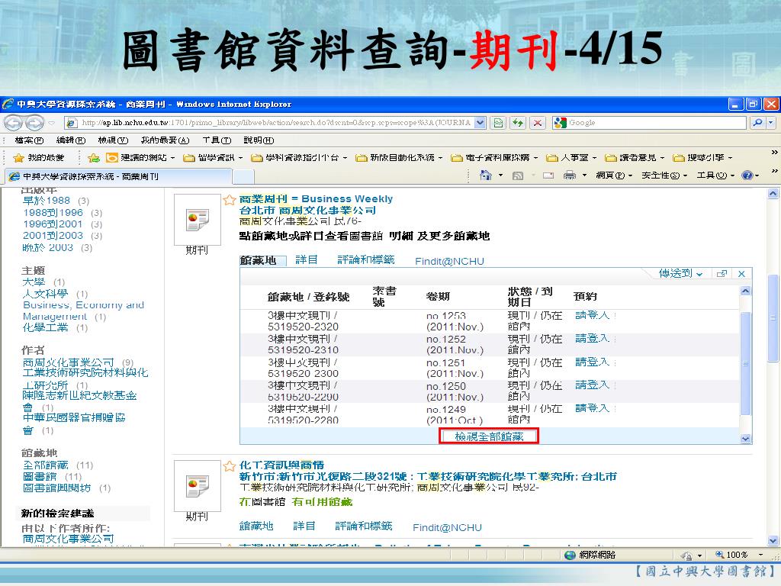Click the compatibility view page icon

498,123
